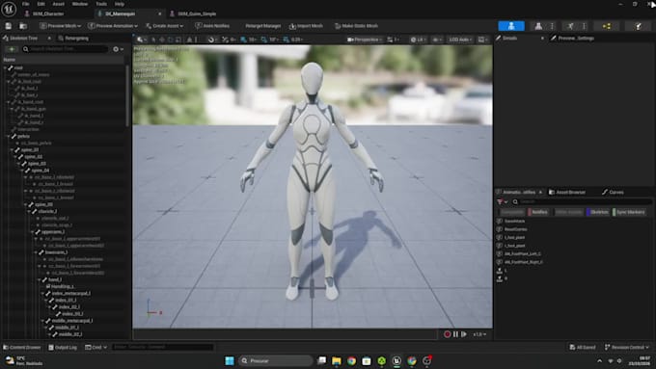Collapse the pelvis bone in skeleton tree

8,136
